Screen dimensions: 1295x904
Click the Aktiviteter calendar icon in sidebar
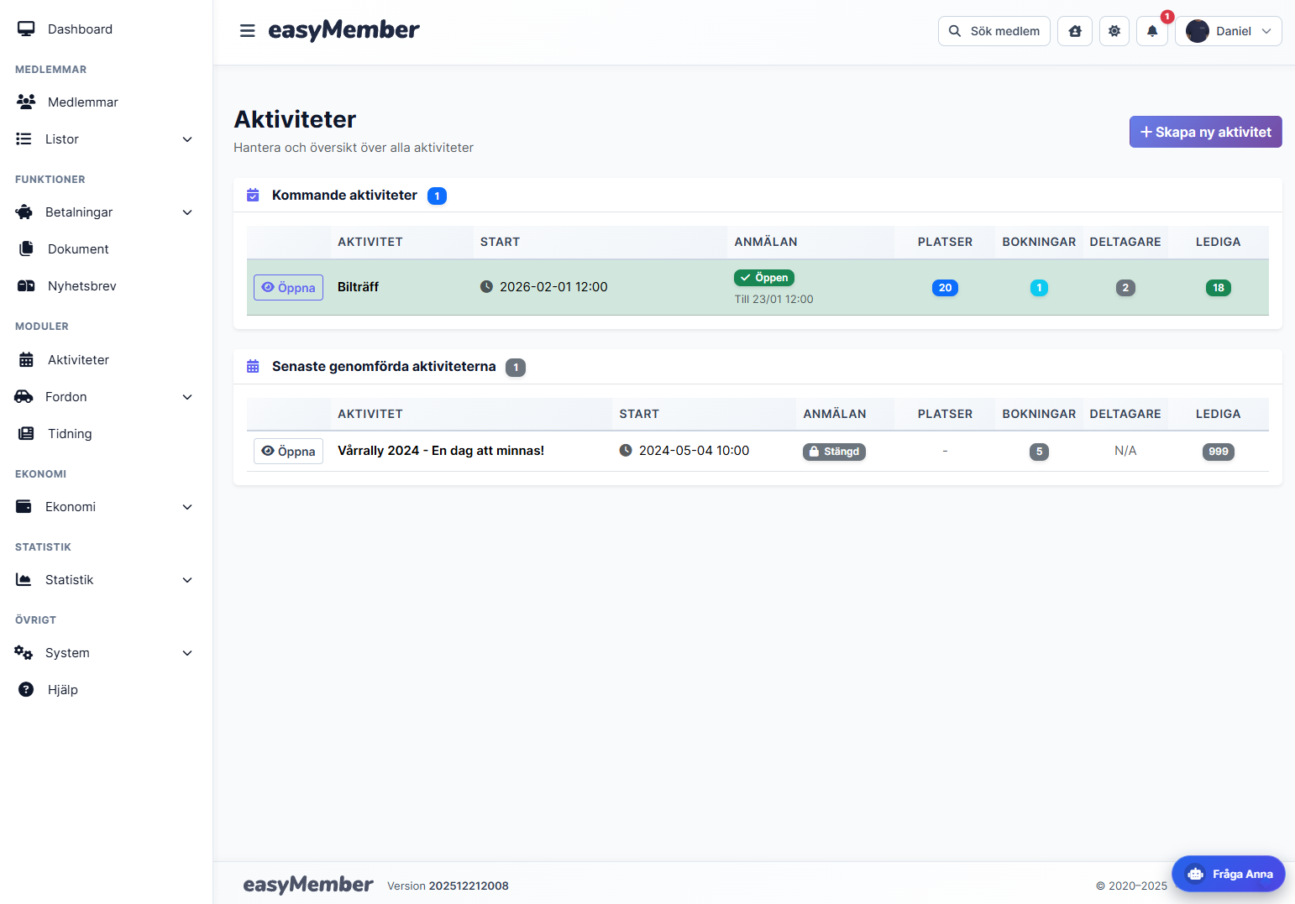pos(25,359)
